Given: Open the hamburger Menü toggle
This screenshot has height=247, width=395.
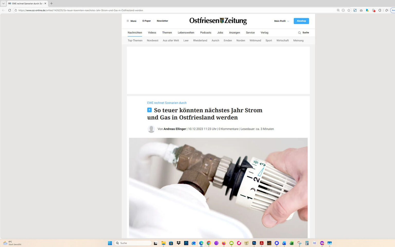Looking at the screenshot, I should (x=131, y=21).
